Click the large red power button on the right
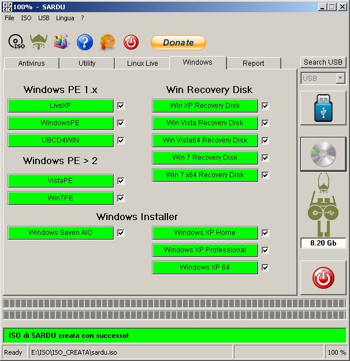The height and width of the screenshot is (361, 350). (323, 278)
